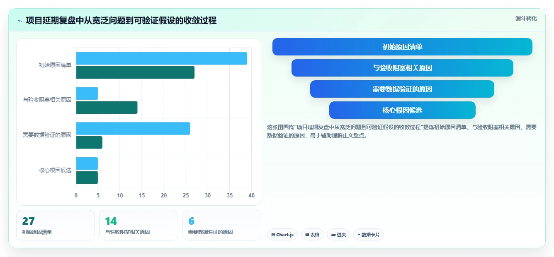Click green bar for 与验收阻塞相关原因
This screenshot has height=257, width=554.
[x=107, y=108]
